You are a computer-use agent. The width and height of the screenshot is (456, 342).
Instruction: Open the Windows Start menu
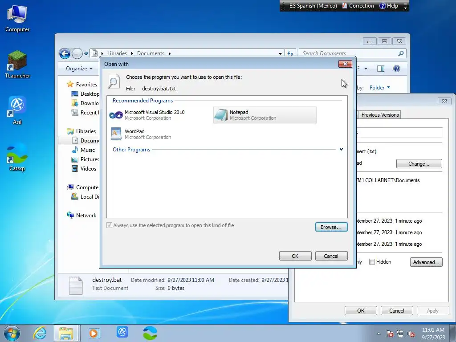pos(12,333)
